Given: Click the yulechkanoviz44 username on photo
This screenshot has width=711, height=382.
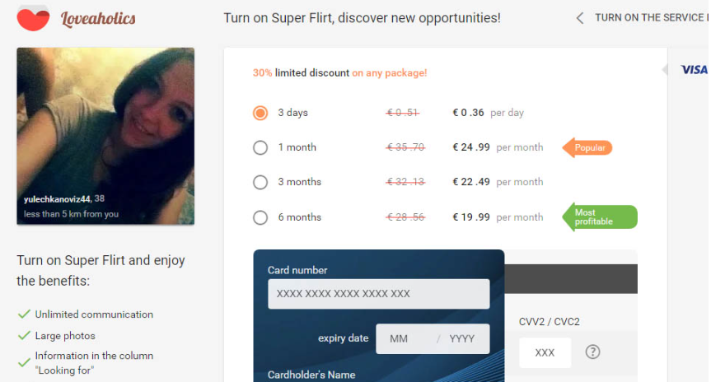Looking at the screenshot, I should 57,199.
